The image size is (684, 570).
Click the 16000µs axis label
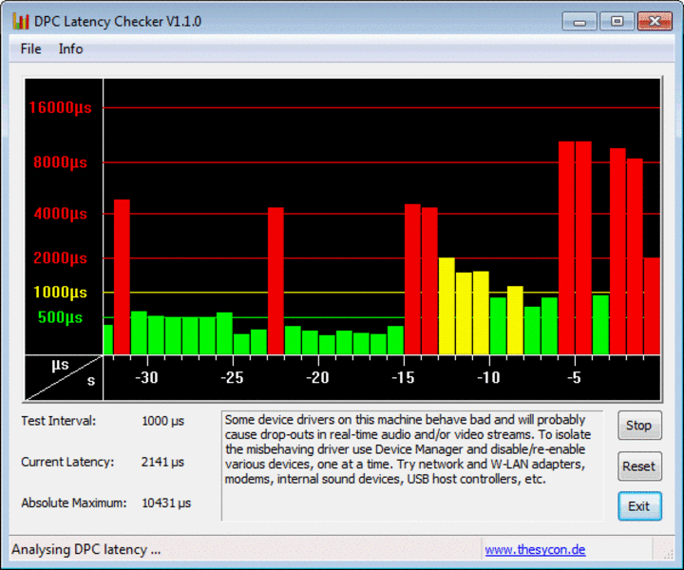pyautogui.click(x=60, y=107)
